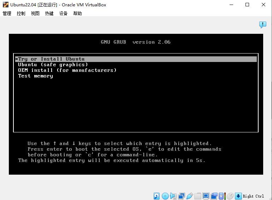
Task: Click the keyboard capture arrow indicator
Action: point(238,196)
